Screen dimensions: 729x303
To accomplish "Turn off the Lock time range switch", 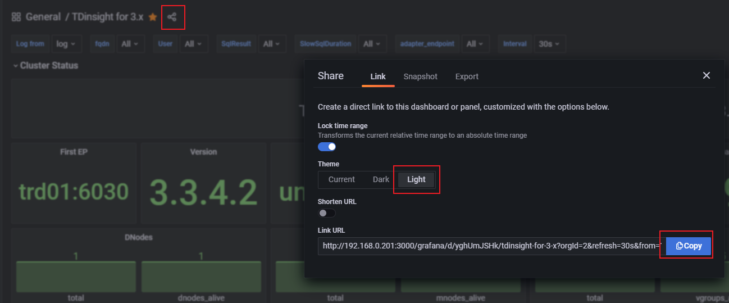I will [327, 147].
